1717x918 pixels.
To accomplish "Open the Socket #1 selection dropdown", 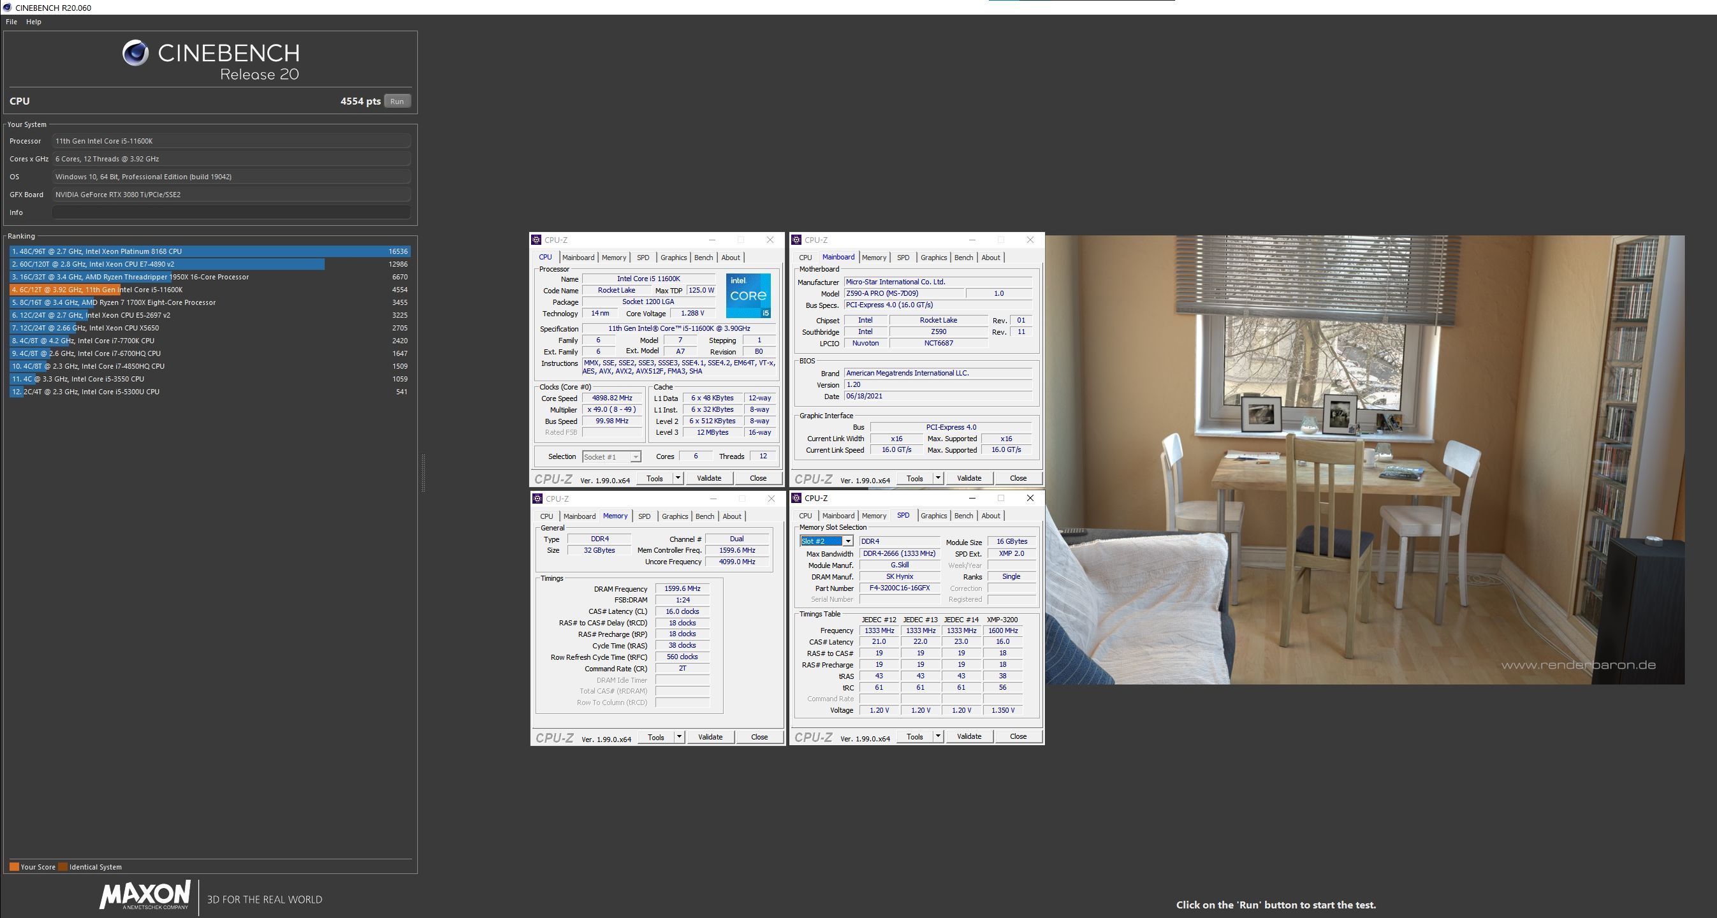I will tap(611, 456).
